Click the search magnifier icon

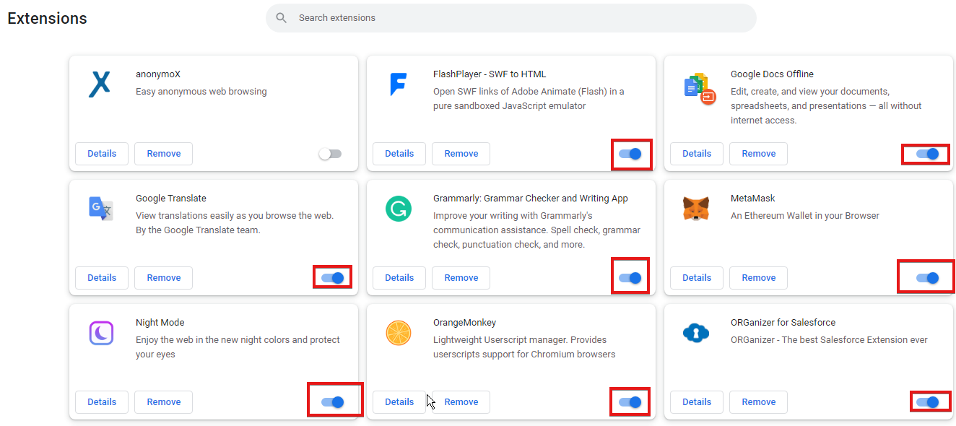click(x=282, y=18)
